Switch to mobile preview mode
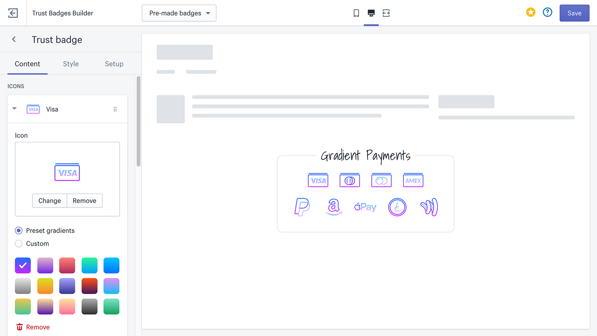Image resolution: width=597 pixels, height=336 pixels. [356, 13]
